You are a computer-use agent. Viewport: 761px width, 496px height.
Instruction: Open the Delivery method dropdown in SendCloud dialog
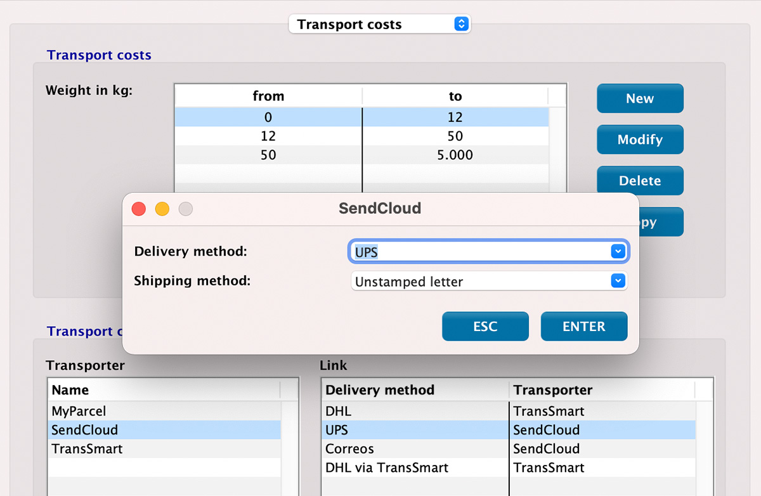[617, 251]
